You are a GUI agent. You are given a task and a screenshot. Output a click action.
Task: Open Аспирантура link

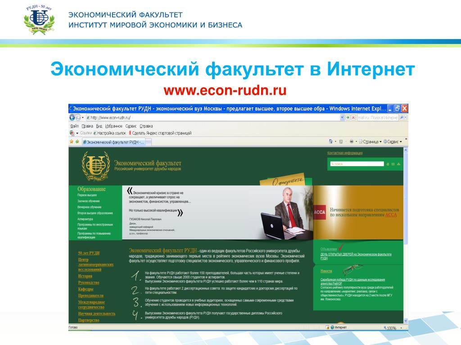pos(85,219)
